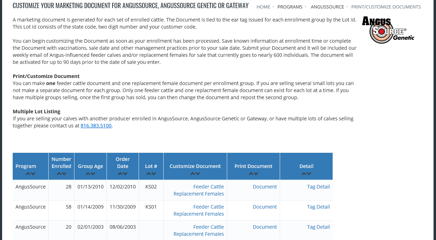Select number enrolled value 28
Screen dimensions: 436x240
[68, 187]
